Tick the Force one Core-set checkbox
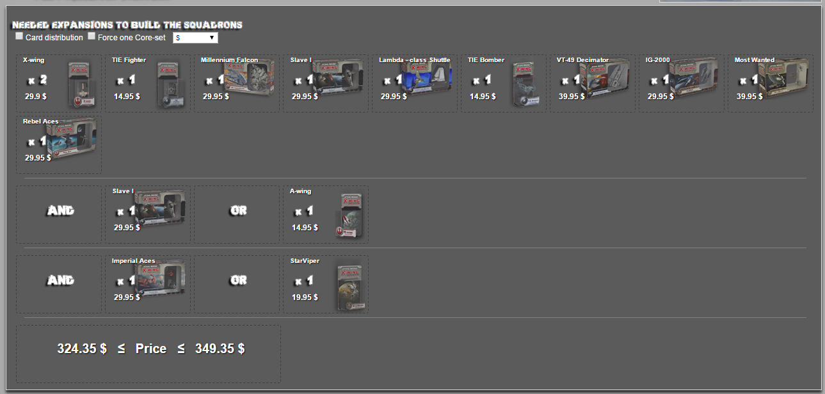Screen dimensions: 825x394 click(x=92, y=36)
